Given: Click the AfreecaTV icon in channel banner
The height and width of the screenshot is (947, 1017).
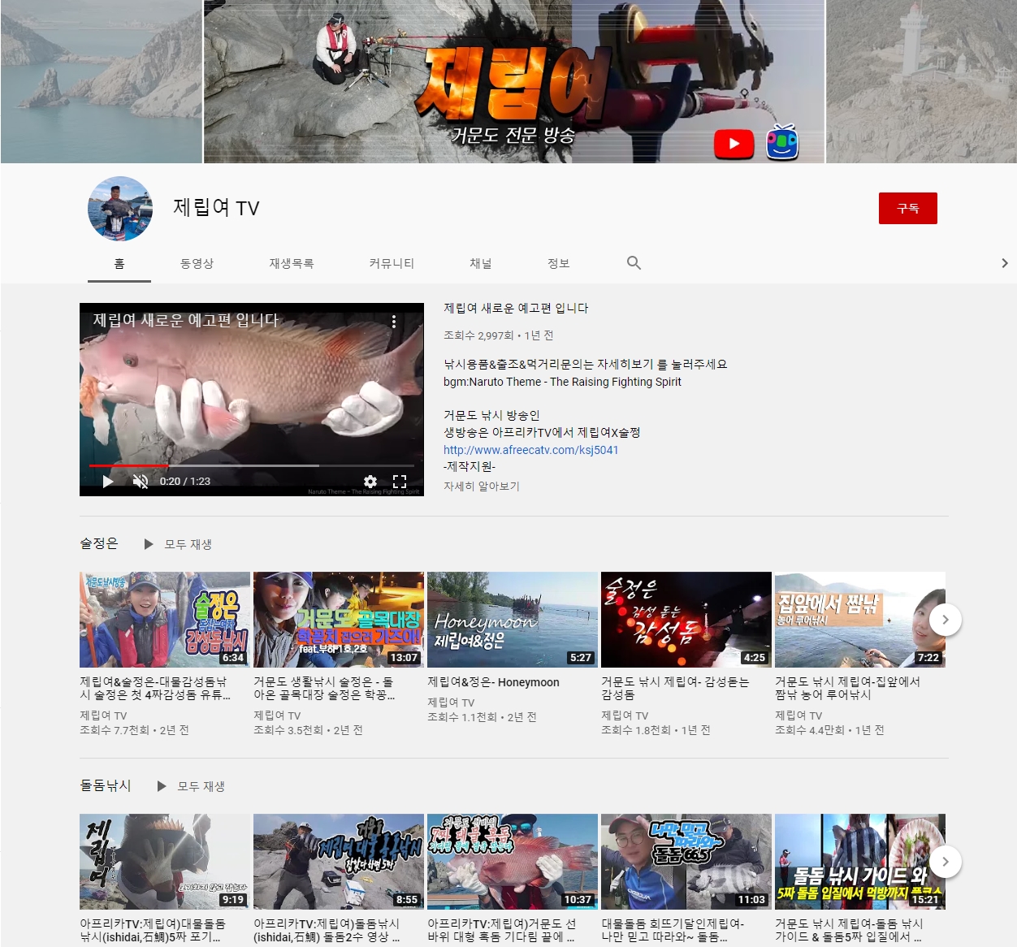Looking at the screenshot, I should click(782, 142).
